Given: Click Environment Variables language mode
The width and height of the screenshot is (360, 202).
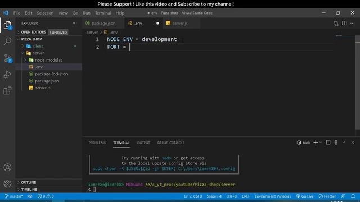Looking at the screenshot, I should pyautogui.click(x=273, y=196).
